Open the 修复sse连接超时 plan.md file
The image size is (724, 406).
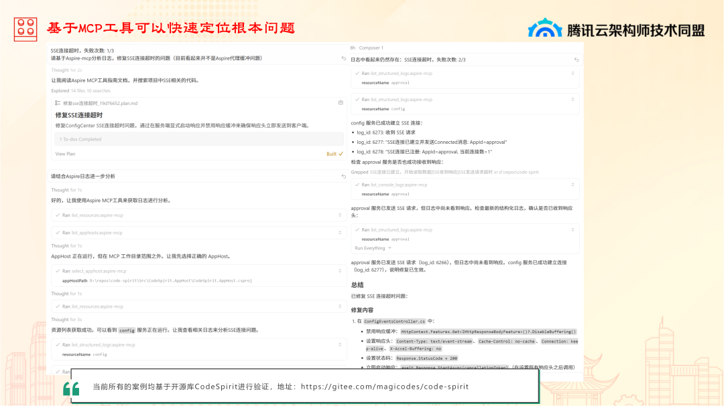100,103
